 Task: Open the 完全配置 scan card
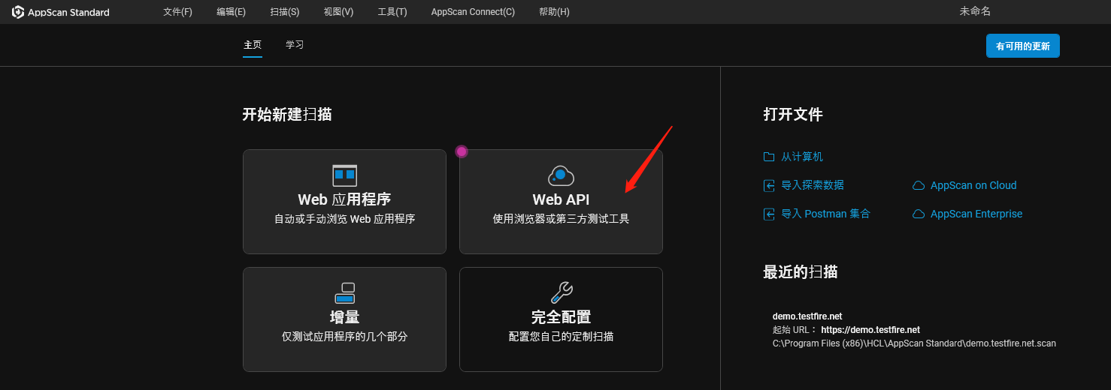pyautogui.click(x=561, y=319)
